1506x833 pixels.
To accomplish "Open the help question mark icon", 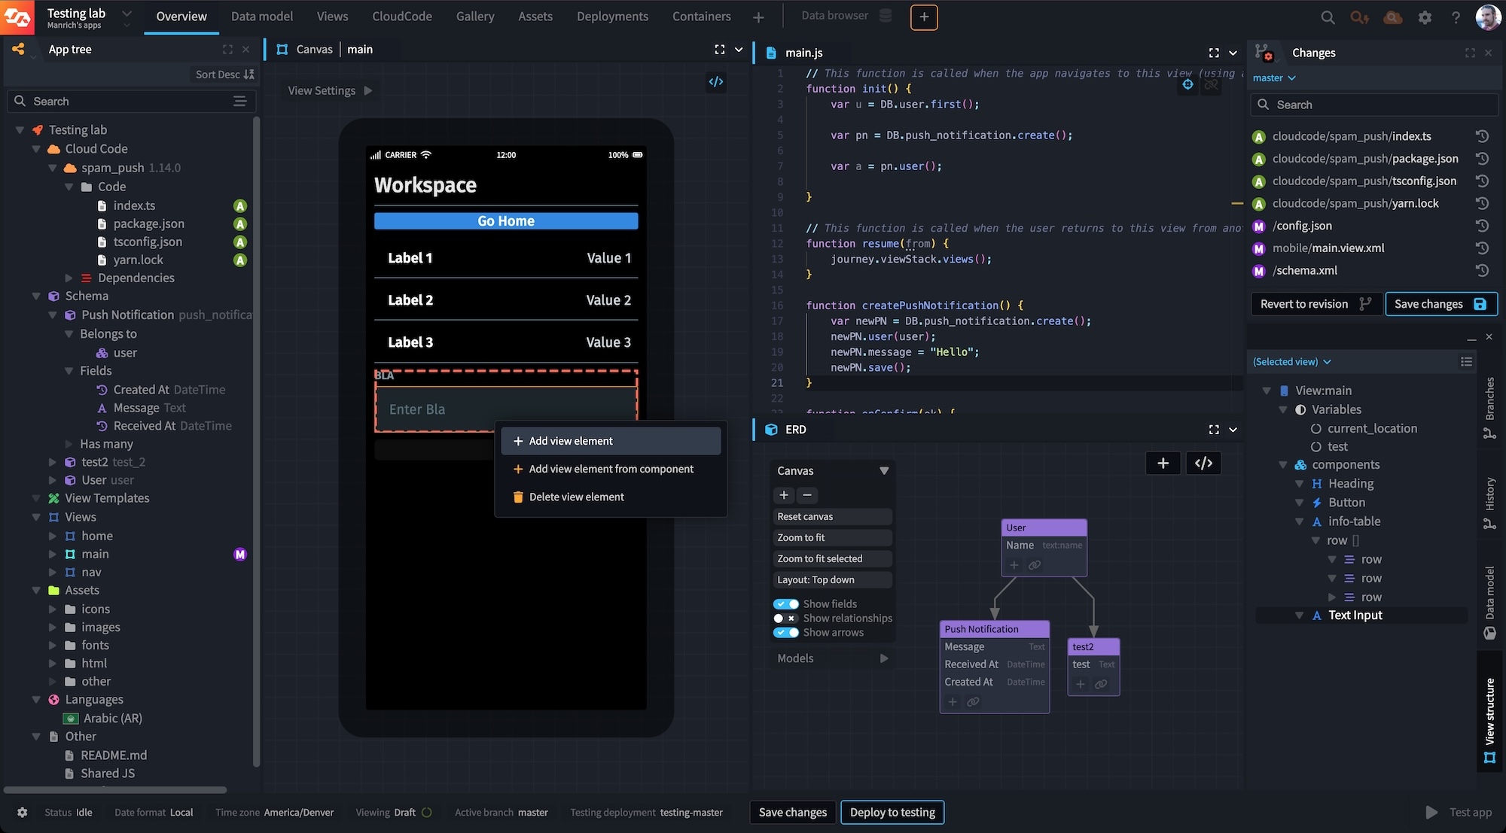I will tap(1456, 17).
